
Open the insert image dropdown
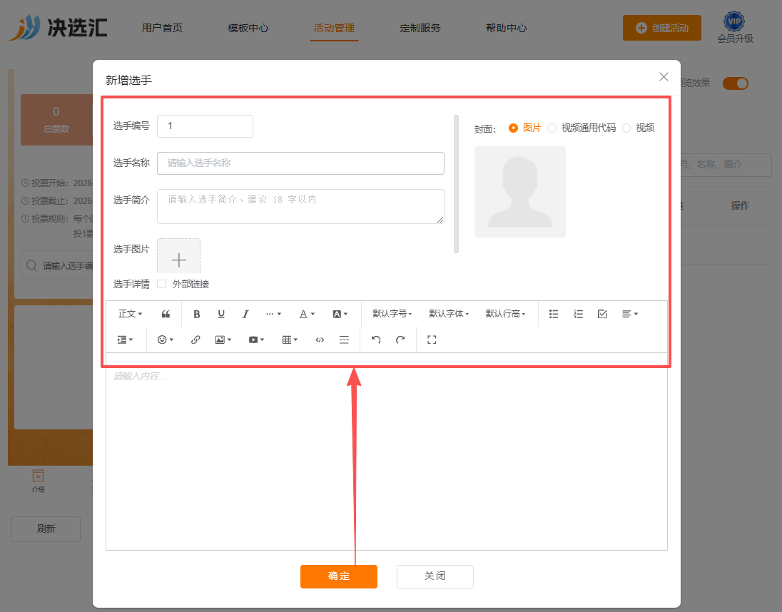223,340
